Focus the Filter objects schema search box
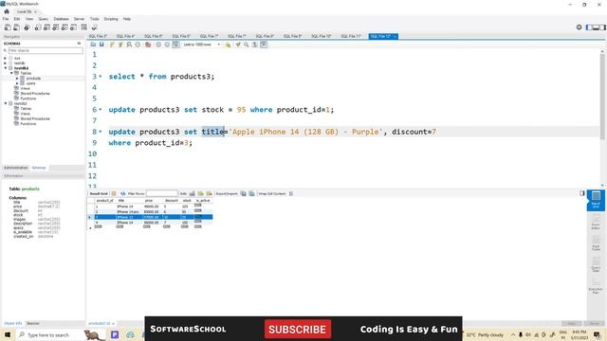 (45, 50)
